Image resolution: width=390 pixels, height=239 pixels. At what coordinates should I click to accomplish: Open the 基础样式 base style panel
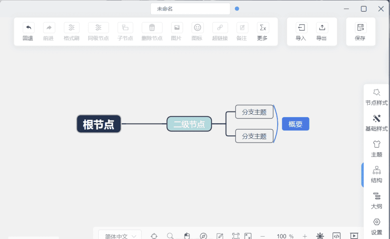point(376,123)
